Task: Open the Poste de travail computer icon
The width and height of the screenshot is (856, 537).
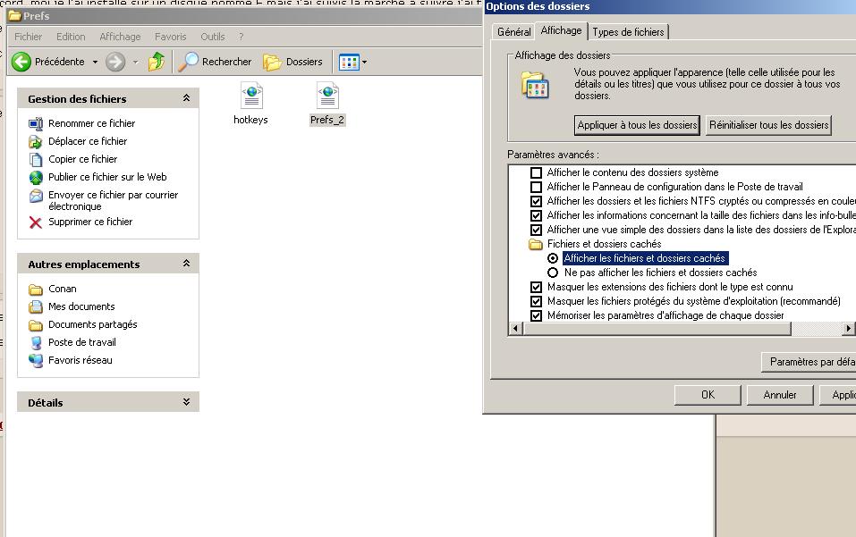Action: pyautogui.click(x=36, y=343)
